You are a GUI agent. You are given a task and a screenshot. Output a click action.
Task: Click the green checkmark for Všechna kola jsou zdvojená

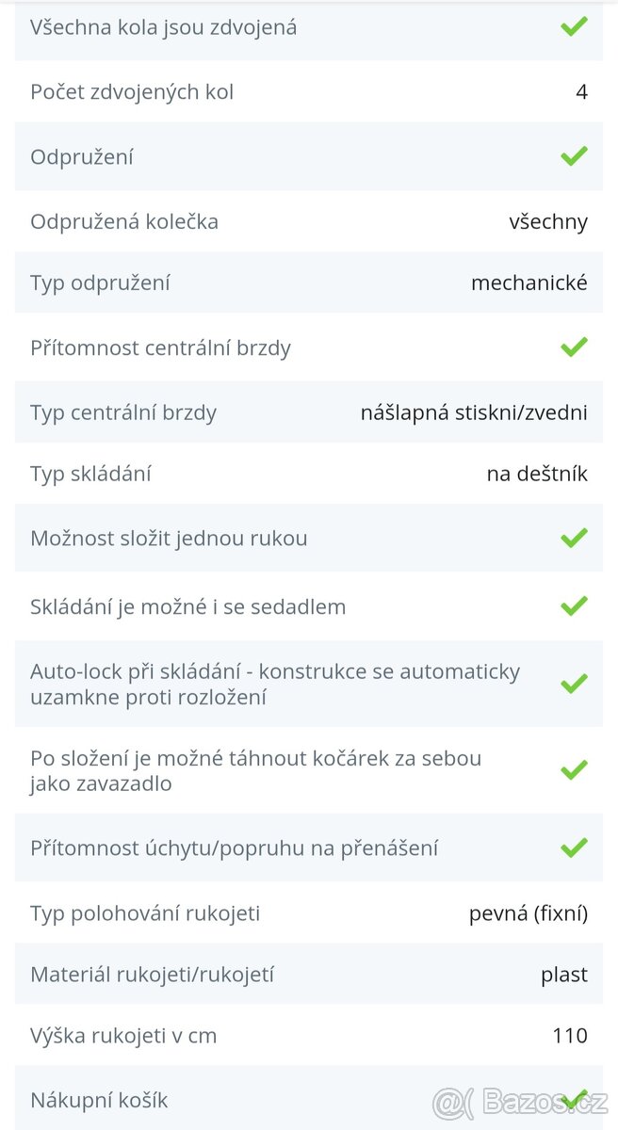point(574,26)
